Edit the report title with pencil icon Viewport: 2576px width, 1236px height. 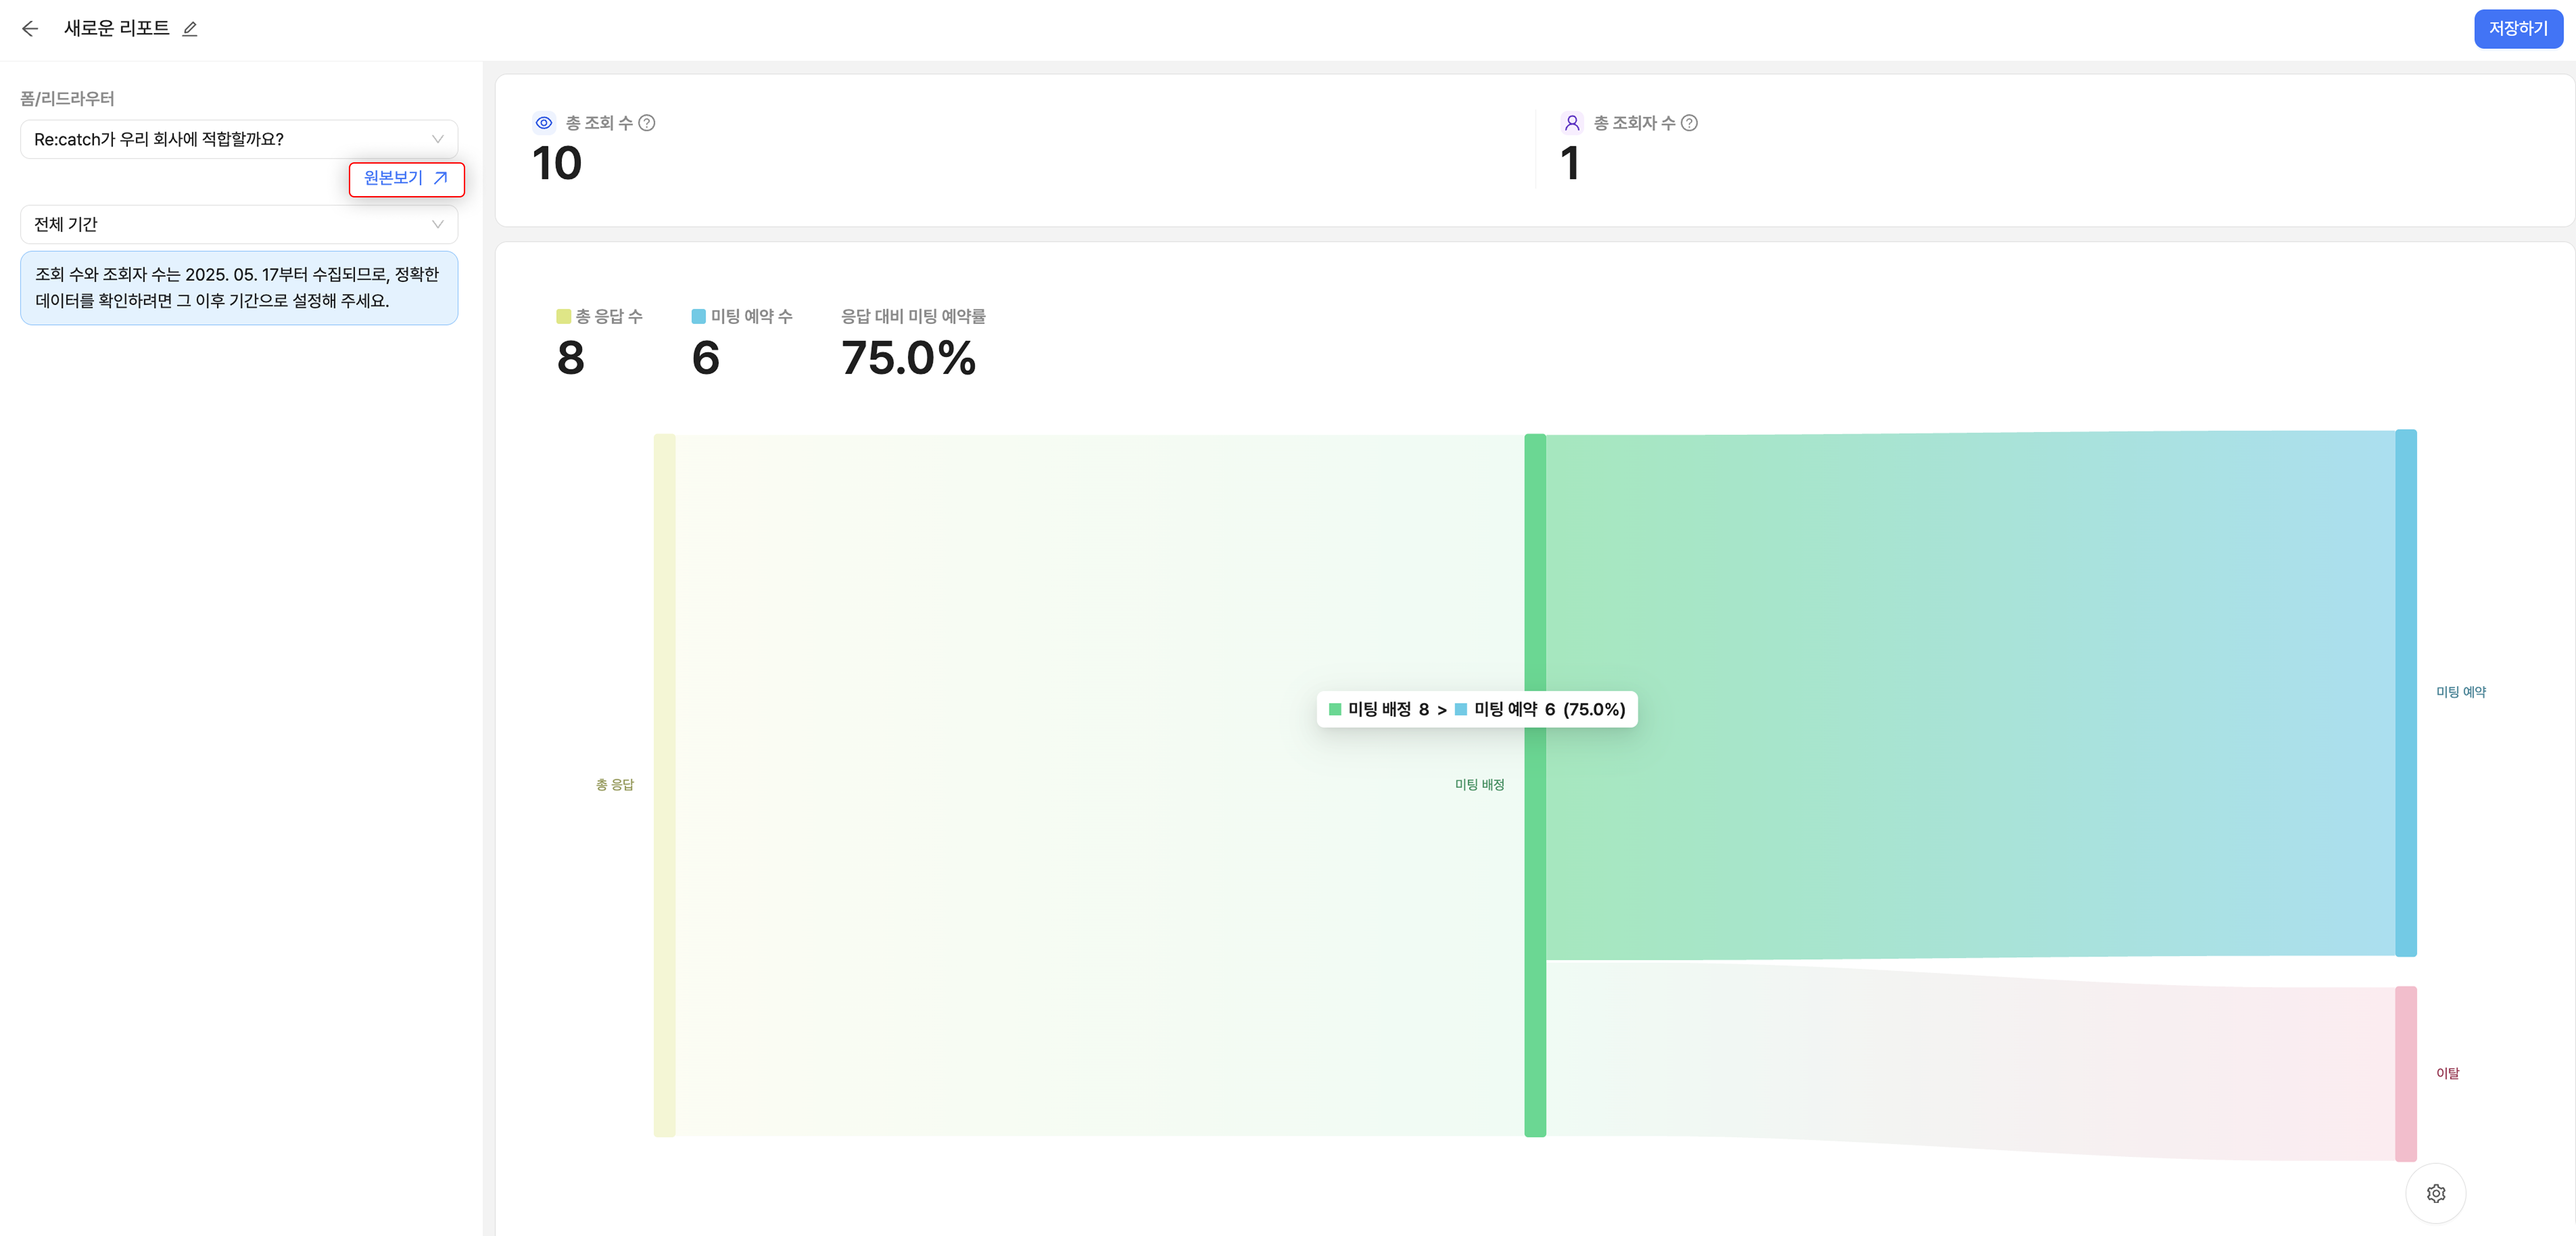point(190,29)
